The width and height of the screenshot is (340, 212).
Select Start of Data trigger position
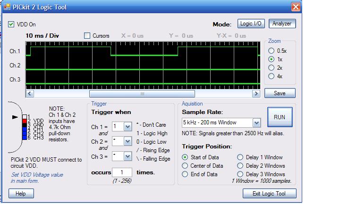point(185,157)
